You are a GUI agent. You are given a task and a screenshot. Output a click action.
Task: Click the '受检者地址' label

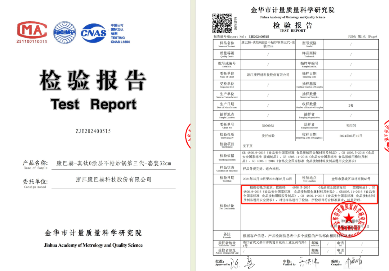[x=227, y=250]
